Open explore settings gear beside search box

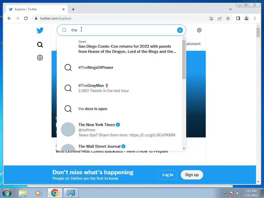(x=199, y=30)
